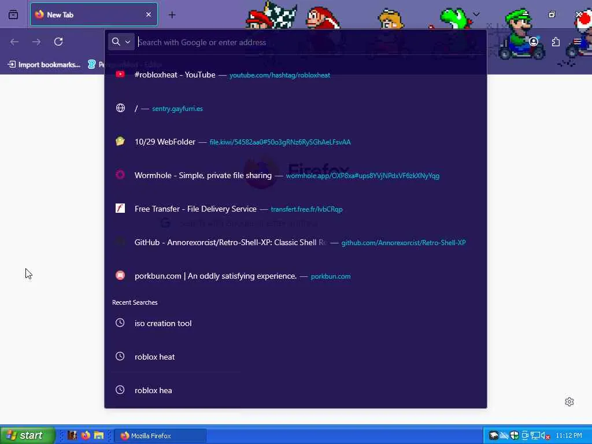Open new tab page settings gear
This screenshot has width=592, height=444.
coord(569,402)
